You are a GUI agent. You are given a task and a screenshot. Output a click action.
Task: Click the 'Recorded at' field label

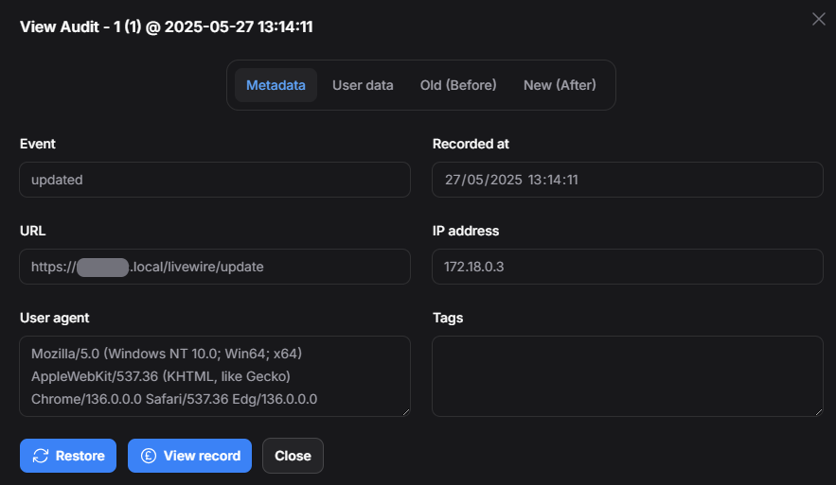tap(471, 144)
